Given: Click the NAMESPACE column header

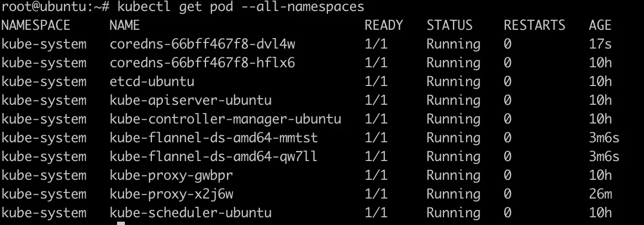Looking at the screenshot, I should point(36,25).
